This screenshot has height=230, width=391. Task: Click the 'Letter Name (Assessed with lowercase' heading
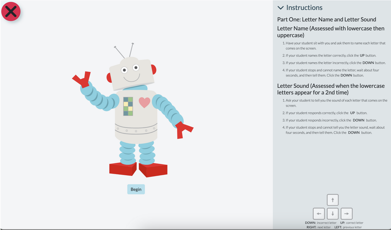point(331,32)
